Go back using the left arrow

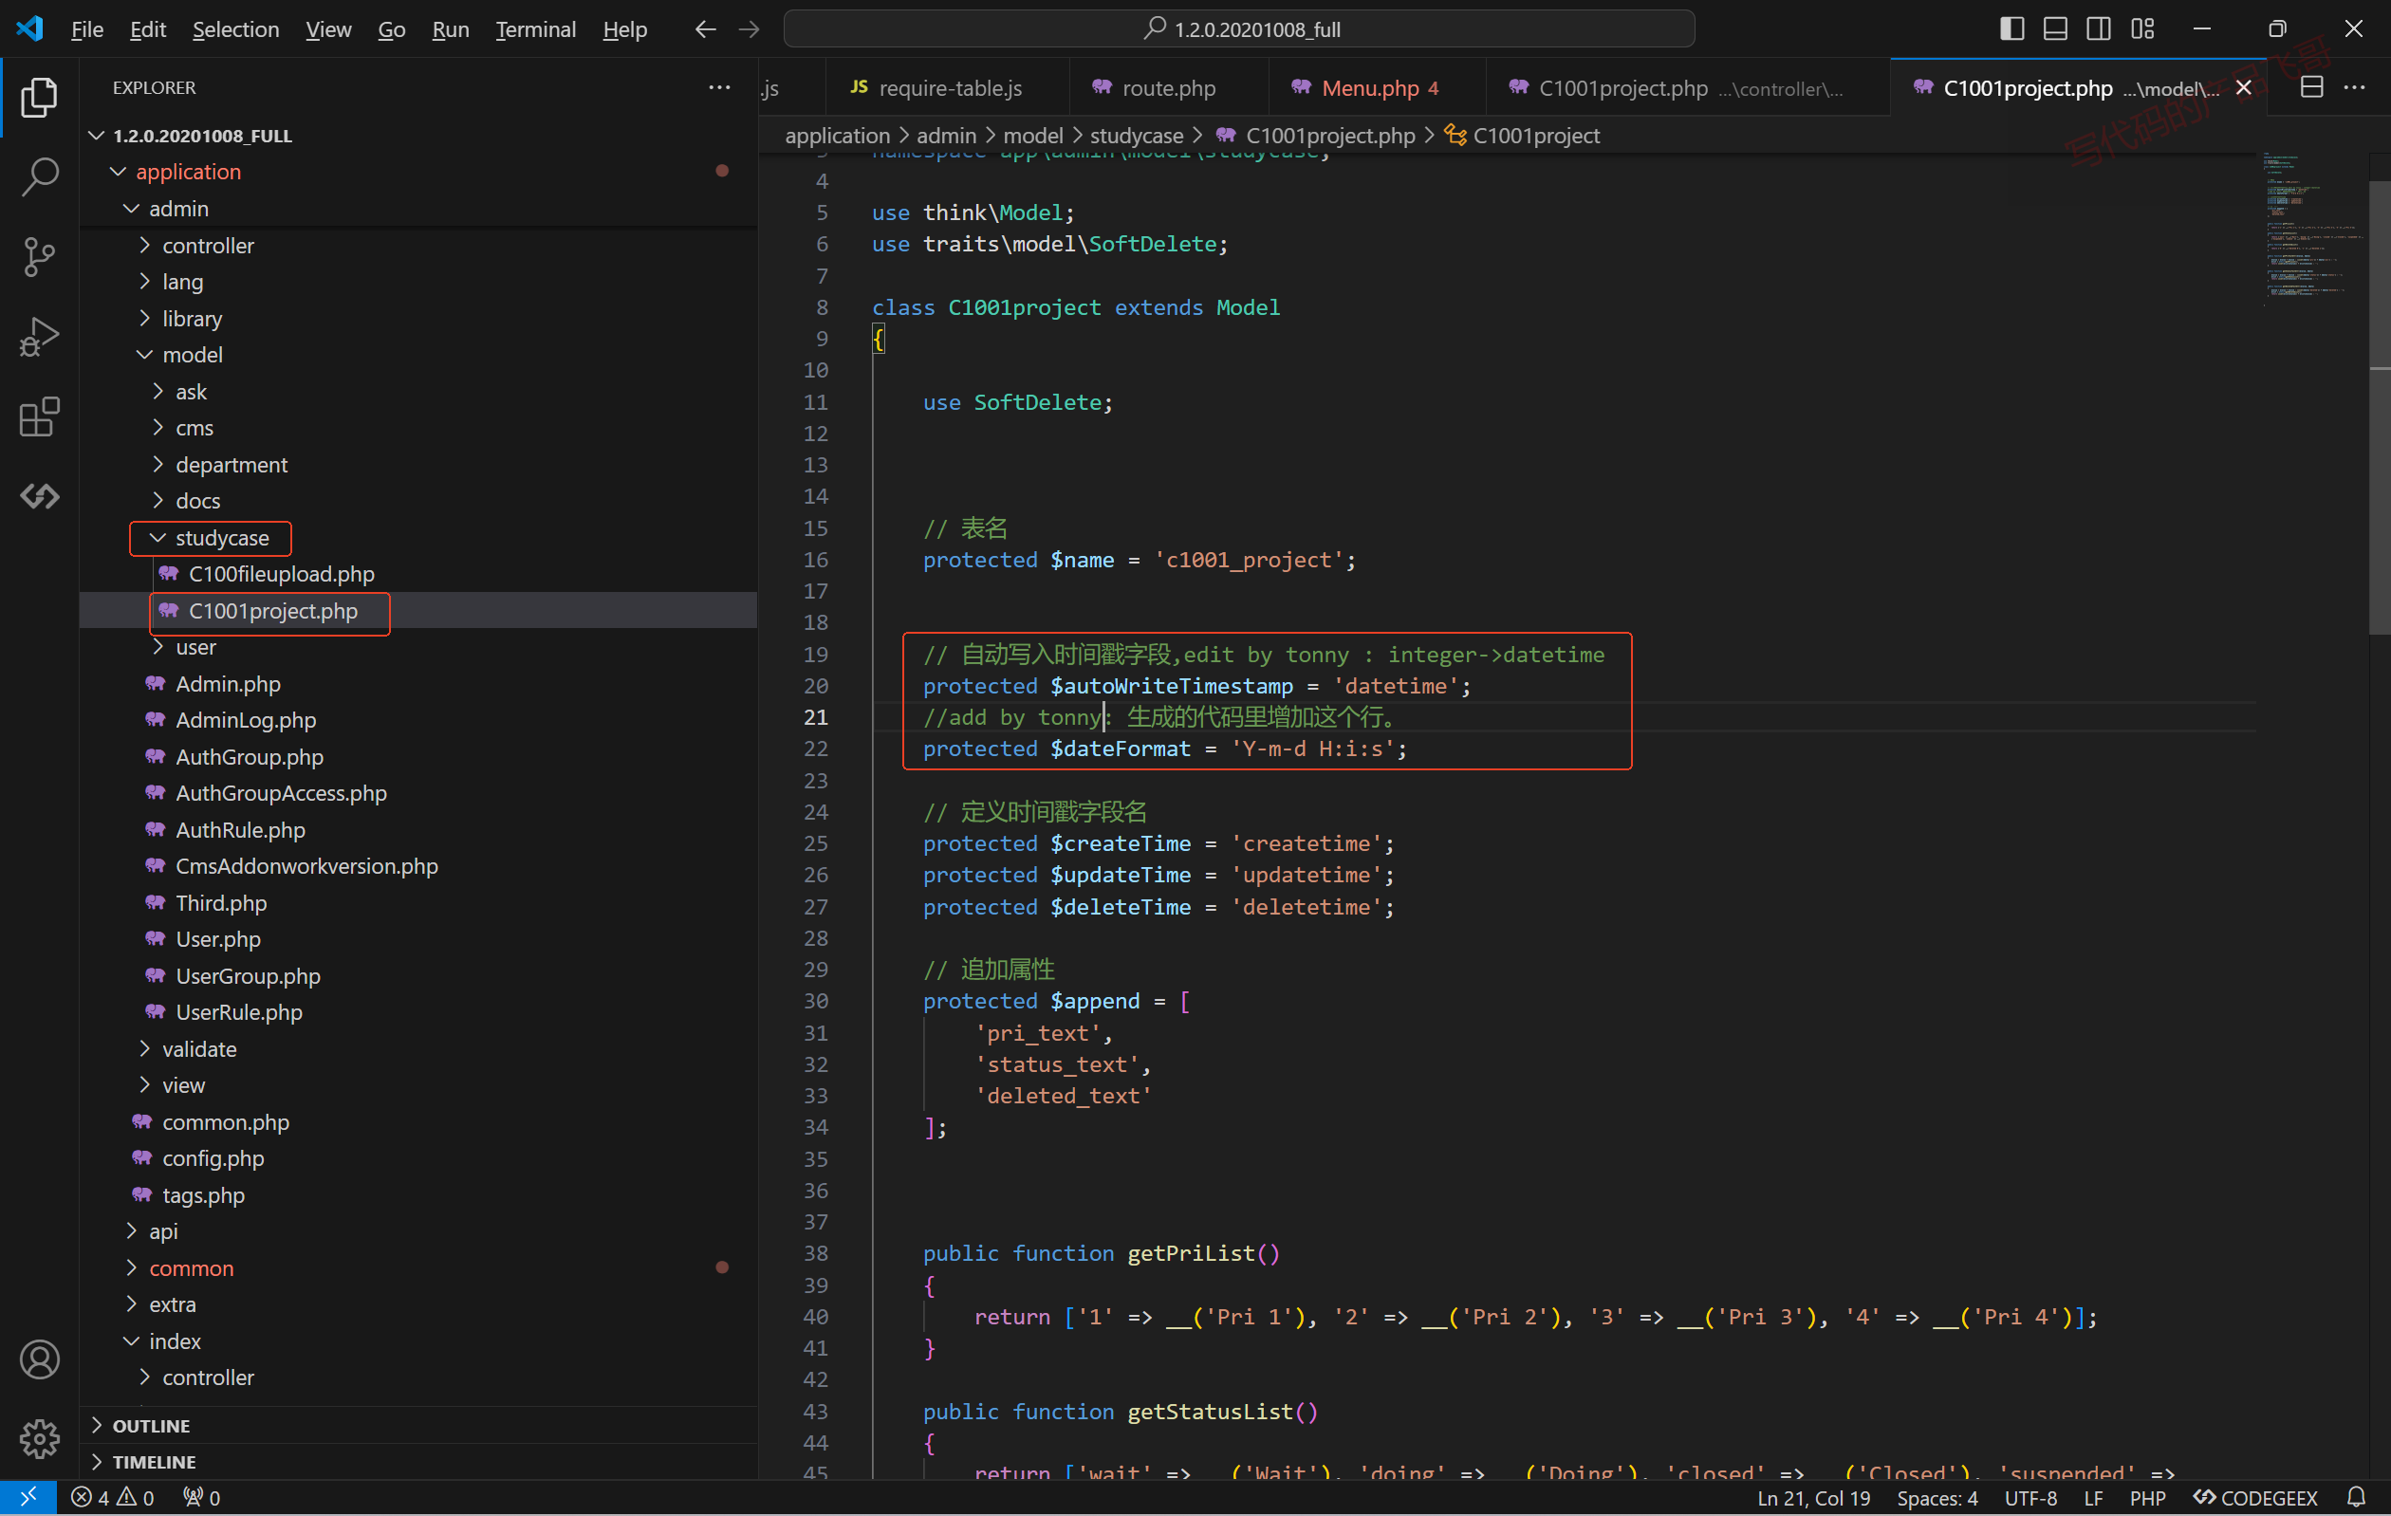point(705,28)
